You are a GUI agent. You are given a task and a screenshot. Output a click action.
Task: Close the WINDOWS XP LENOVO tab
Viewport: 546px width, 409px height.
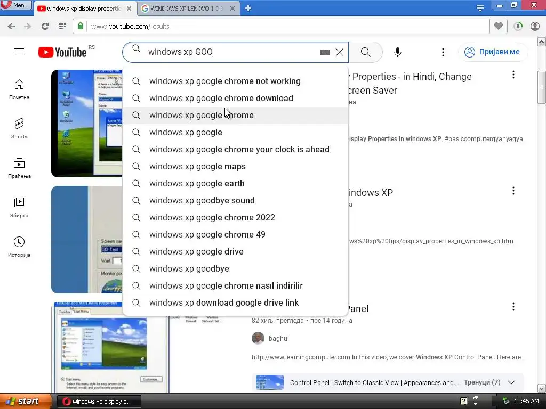pyautogui.click(x=232, y=9)
